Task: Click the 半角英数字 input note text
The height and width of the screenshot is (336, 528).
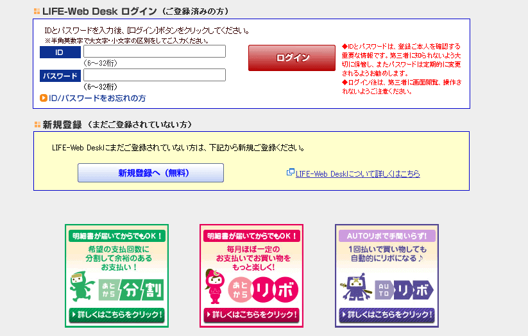Action: tap(126, 41)
